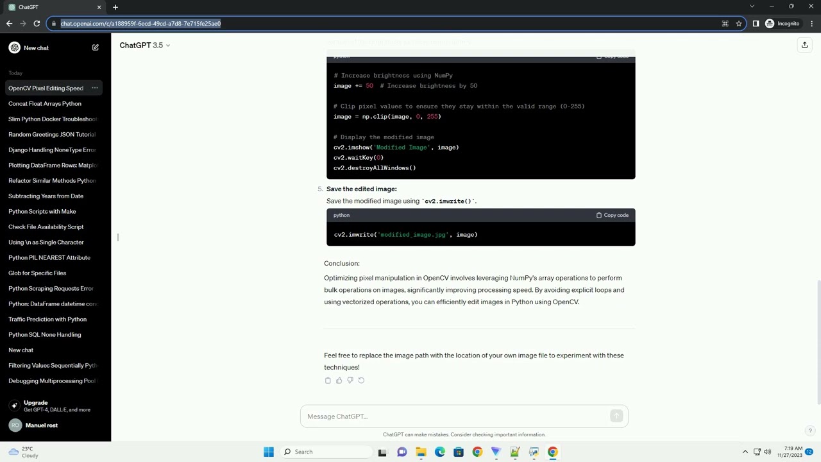Screen dimensions: 821x462
Task: Open the Windows Start menu
Action: point(269,452)
